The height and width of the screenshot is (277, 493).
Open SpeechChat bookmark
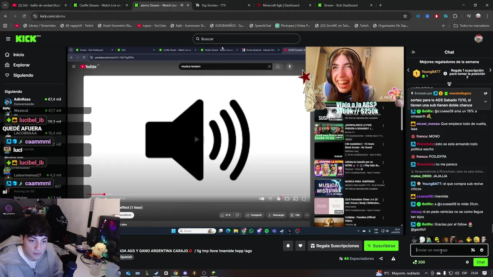tap(260, 26)
